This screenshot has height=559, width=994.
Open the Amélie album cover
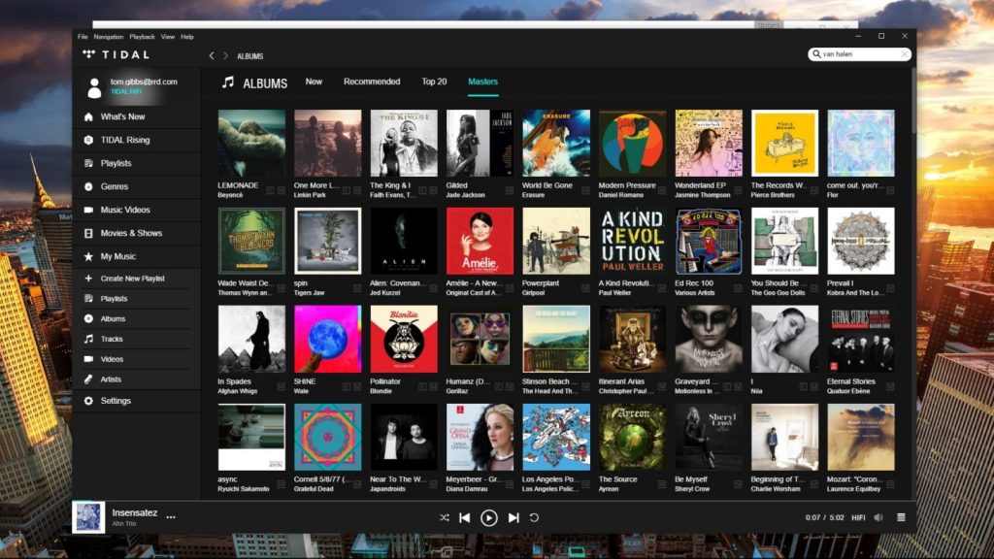(x=480, y=241)
